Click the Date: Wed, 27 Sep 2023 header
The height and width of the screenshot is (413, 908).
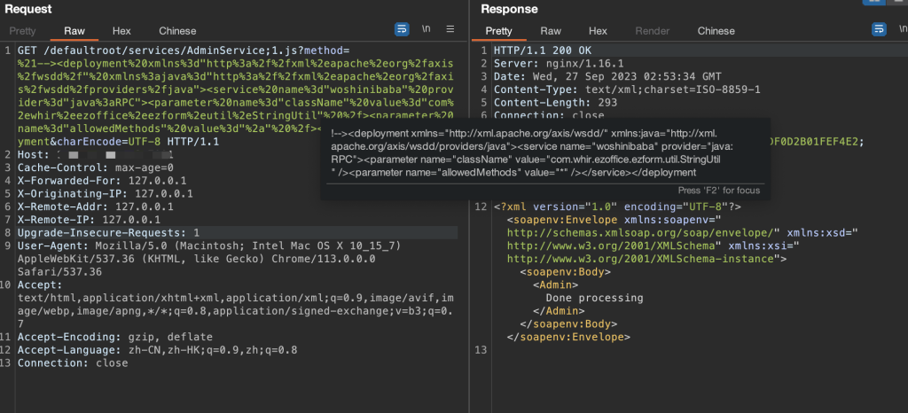[607, 77]
